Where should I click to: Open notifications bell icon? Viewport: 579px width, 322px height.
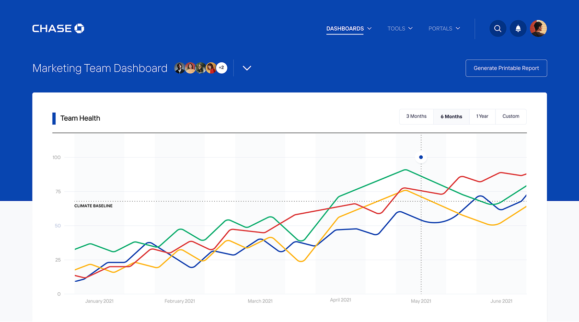[518, 29]
